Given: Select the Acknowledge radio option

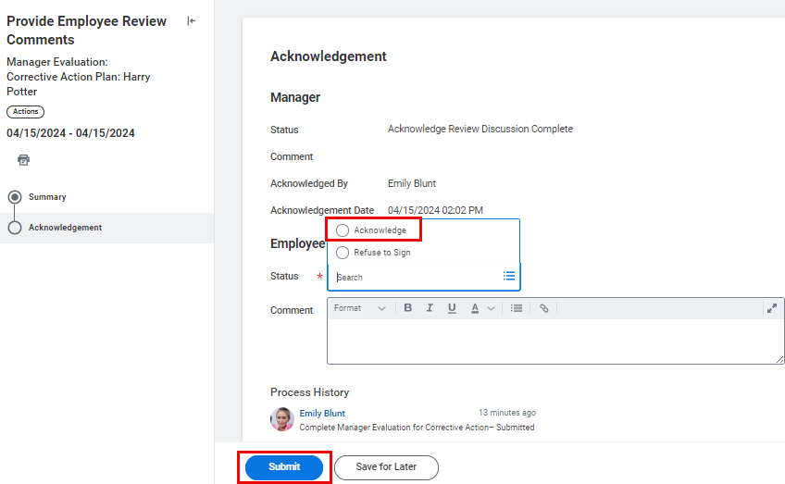Looking at the screenshot, I should coord(343,230).
